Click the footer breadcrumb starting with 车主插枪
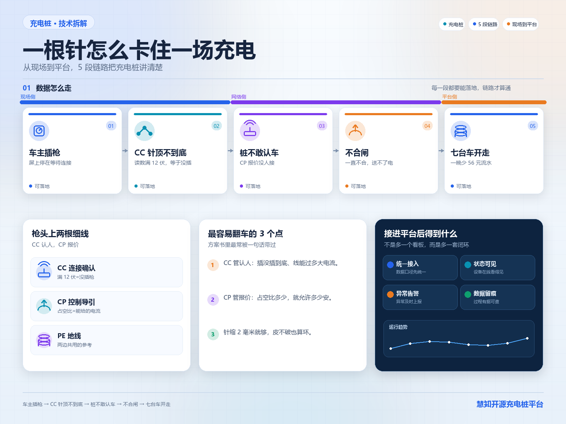 point(97,404)
